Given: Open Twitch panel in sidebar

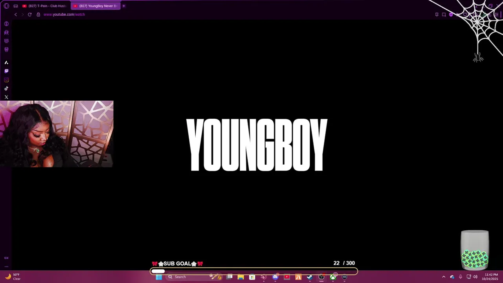Looking at the screenshot, I should click(6, 71).
